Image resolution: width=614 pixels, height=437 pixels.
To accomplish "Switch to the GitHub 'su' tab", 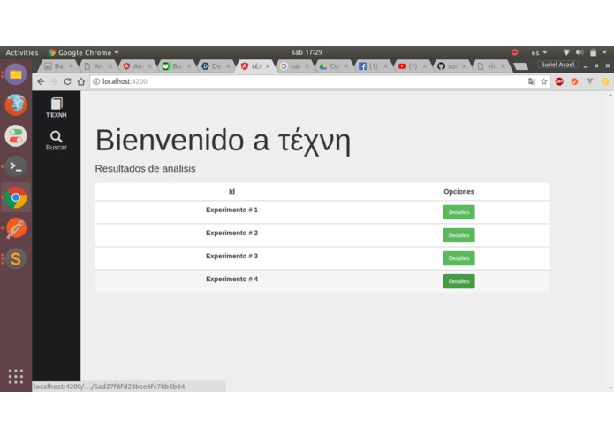I will (452, 65).
